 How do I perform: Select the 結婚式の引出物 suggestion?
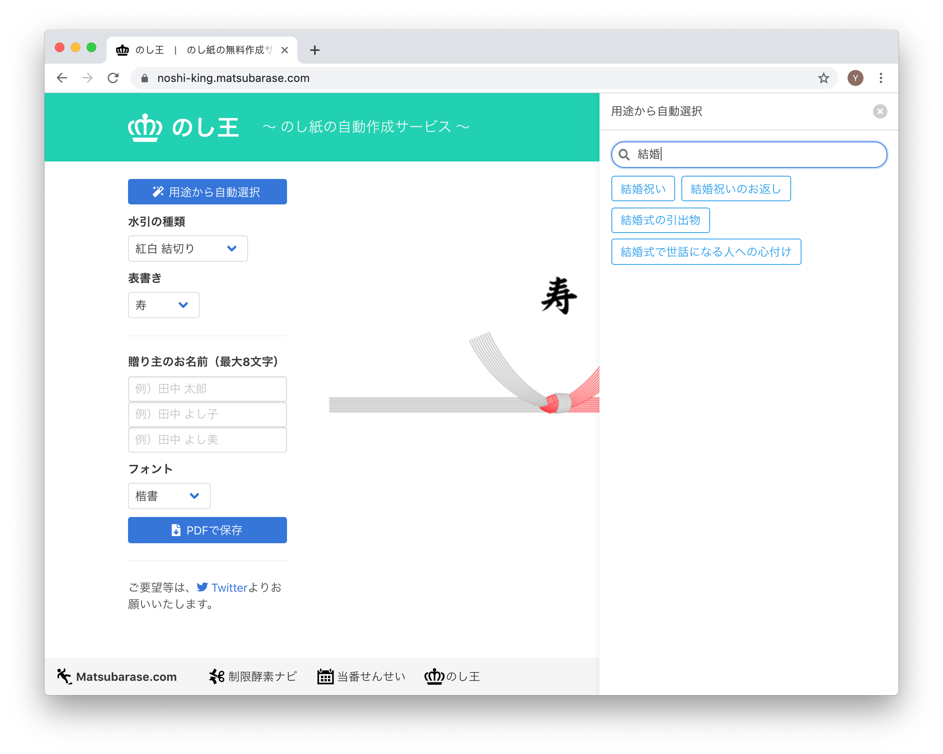pyautogui.click(x=660, y=220)
